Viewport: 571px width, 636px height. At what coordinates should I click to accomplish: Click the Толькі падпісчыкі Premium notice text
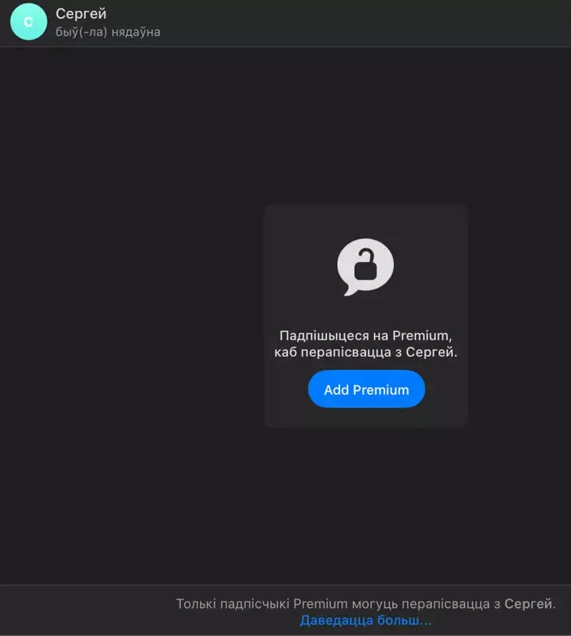366,603
